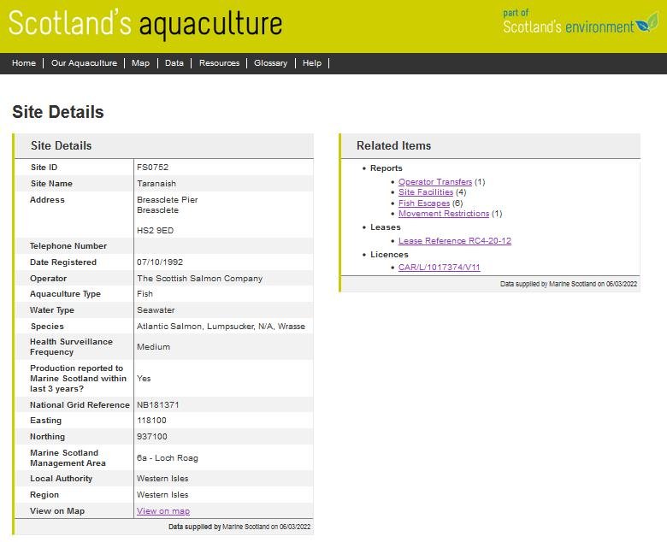Open the Our Aquaculture menu
The height and width of the screenshot is (542, 667).
click(84, 63)
